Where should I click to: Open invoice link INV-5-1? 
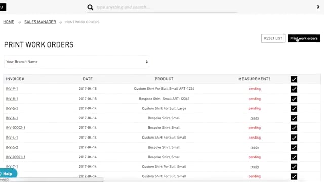tap(12, 108)
